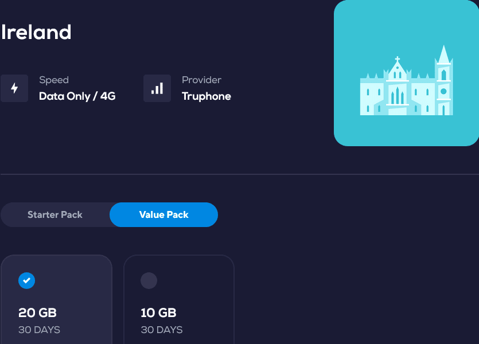Screen dimensions: 479x344
Task: Open the Truphone provider name
Action: pyautogui.click(x=207, y=96)
